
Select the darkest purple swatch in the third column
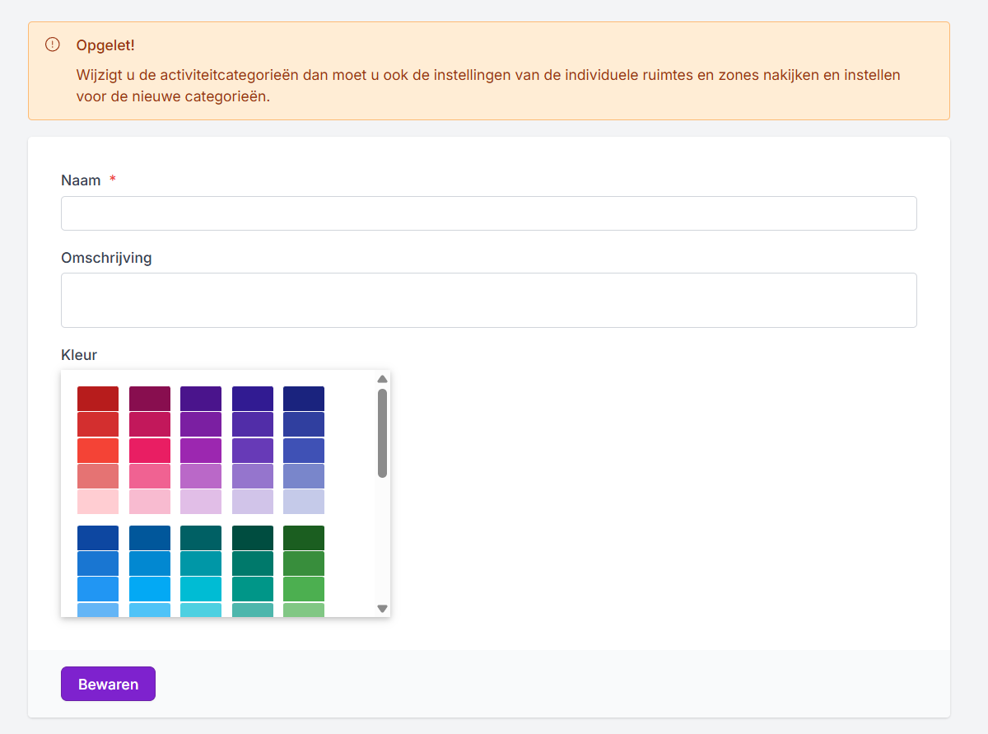click(201, 399)
